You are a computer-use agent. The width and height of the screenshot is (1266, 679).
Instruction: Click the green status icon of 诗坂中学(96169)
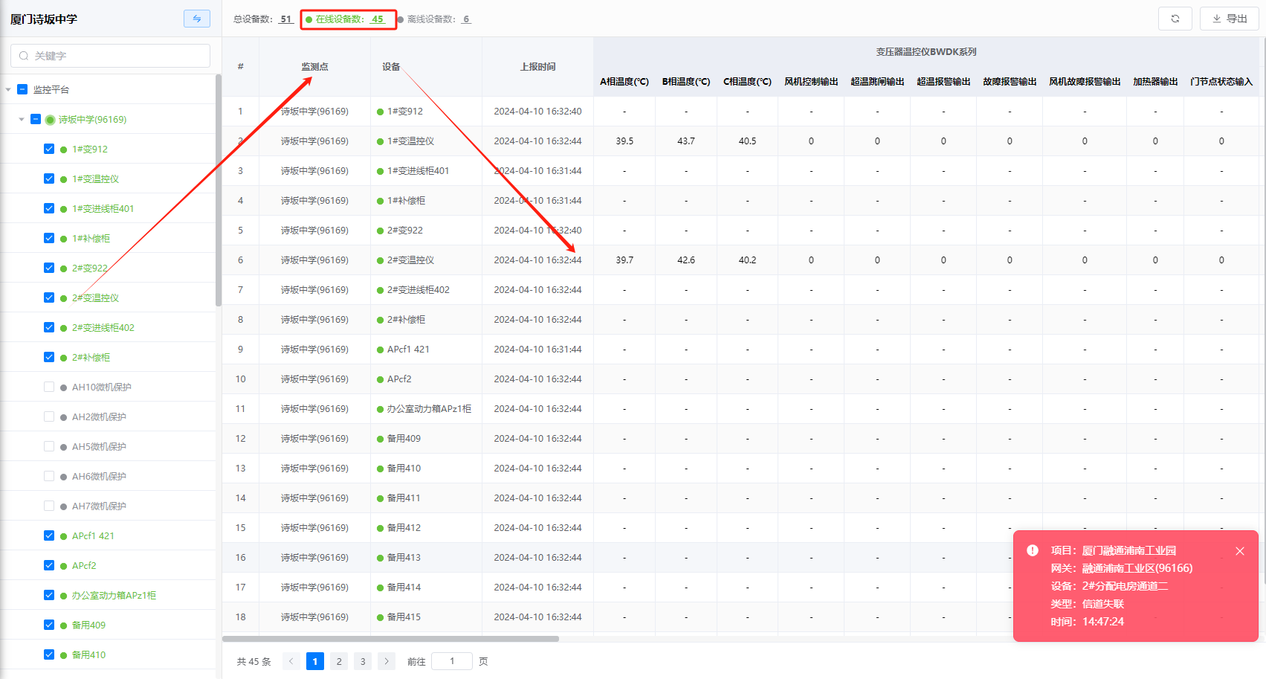pos(50,120)
